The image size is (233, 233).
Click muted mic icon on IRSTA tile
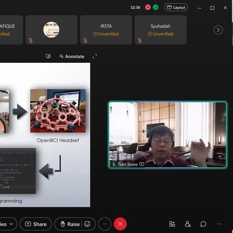85,40
